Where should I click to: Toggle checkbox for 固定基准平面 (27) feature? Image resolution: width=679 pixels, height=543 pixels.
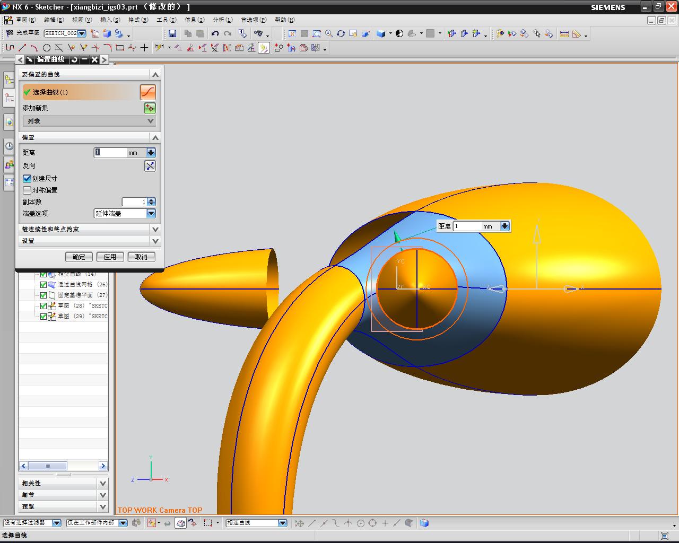click(43, 295)
